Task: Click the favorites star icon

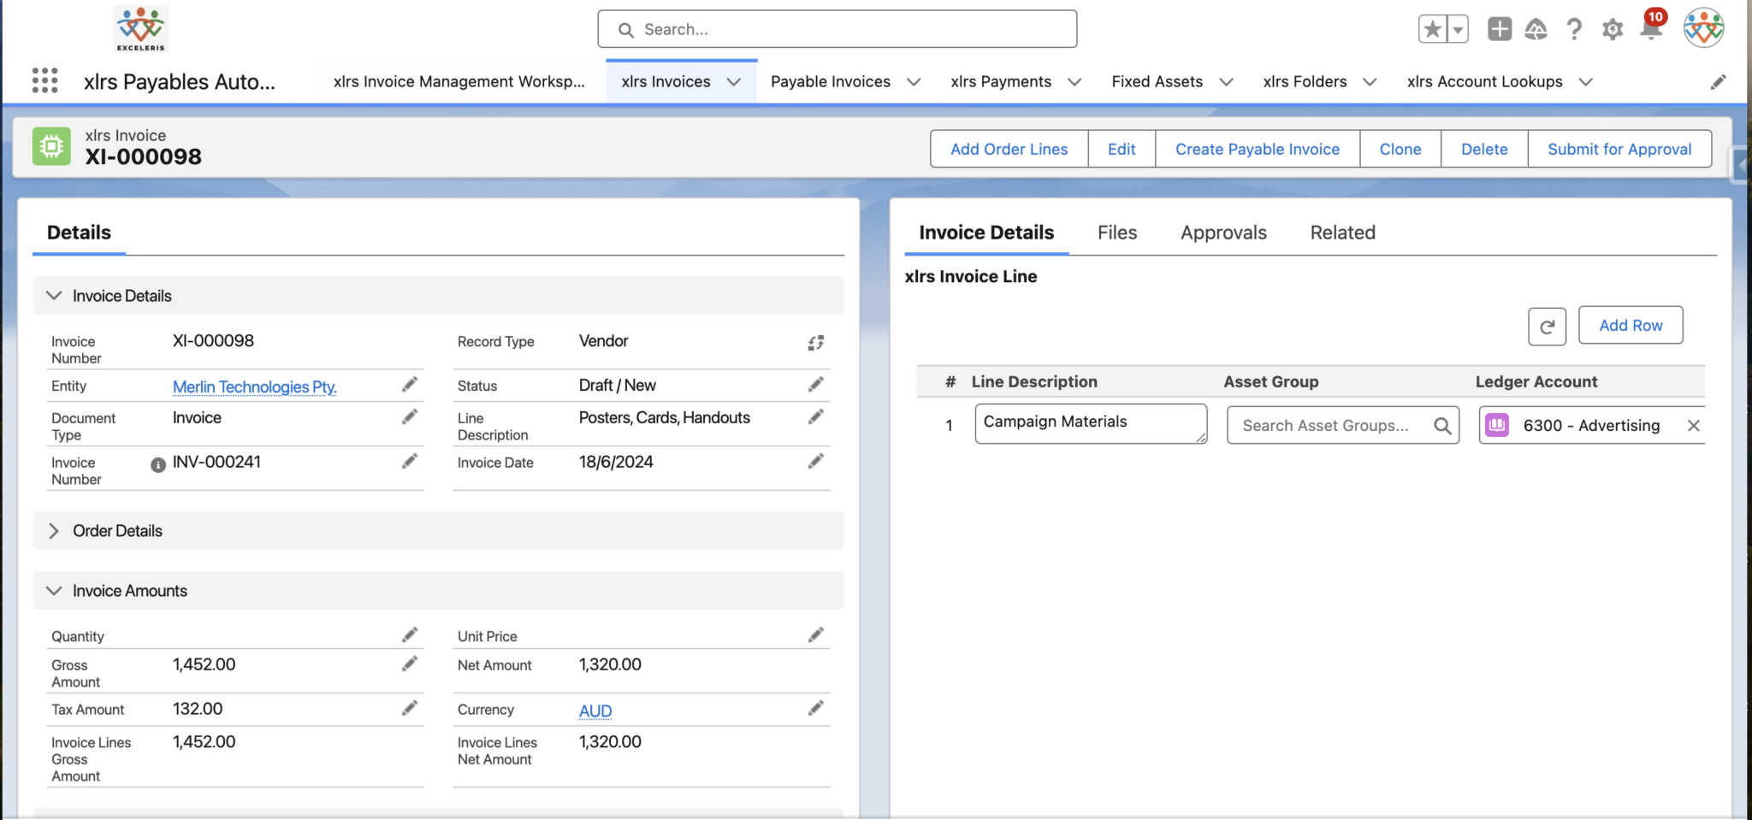Action: [x=1432, y=28]
